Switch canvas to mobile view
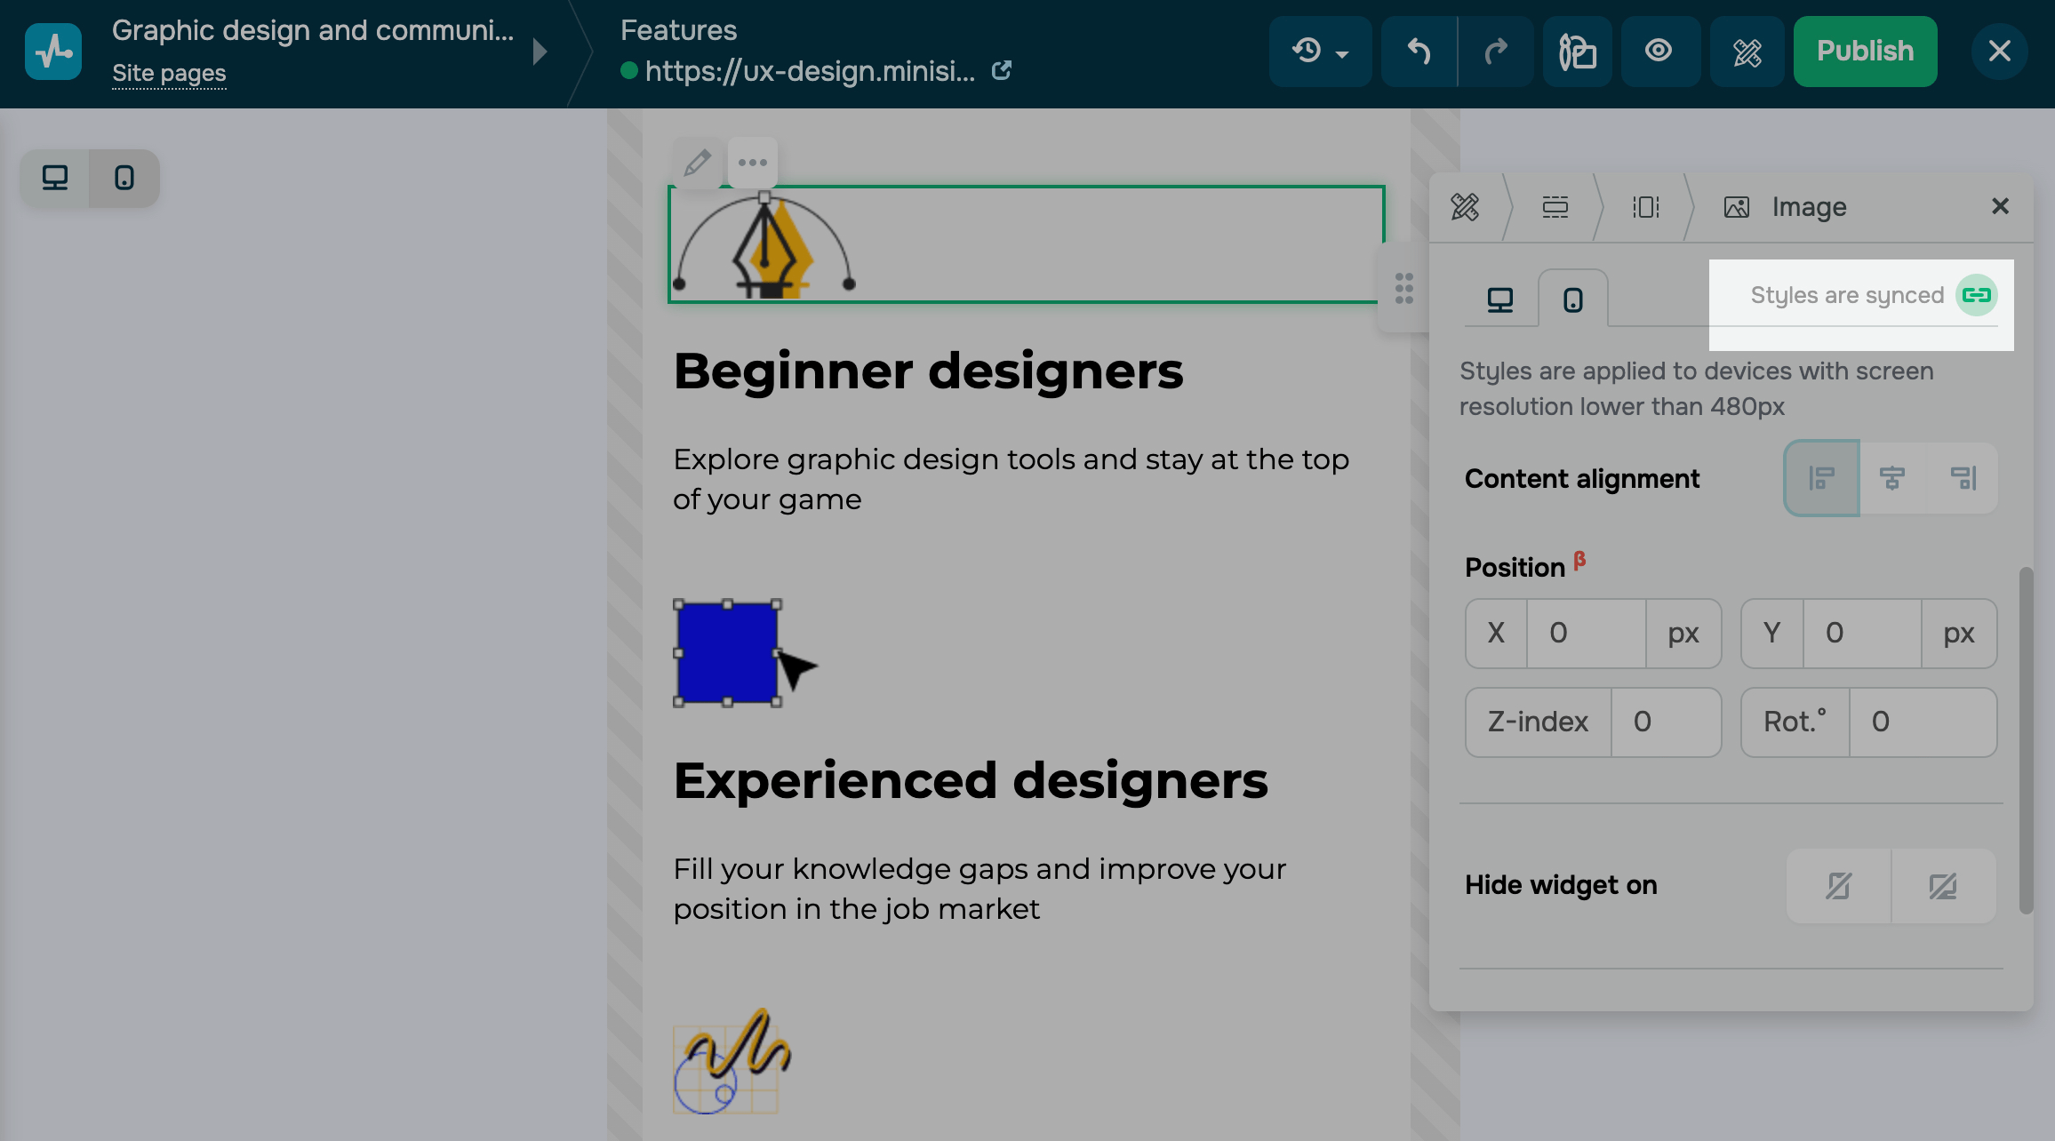The width and height of the screenshot is (2055, 1141). (x=124, y=179)
